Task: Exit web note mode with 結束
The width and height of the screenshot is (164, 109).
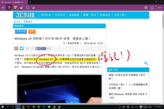Action: pos(160,7)
